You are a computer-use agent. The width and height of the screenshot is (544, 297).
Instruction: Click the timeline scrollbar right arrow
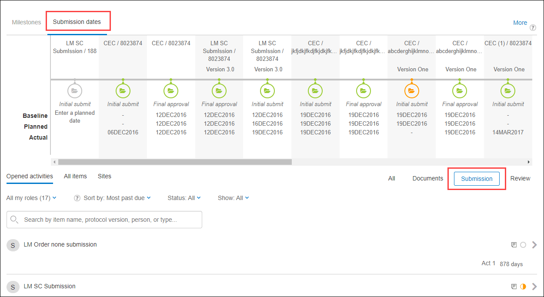click(x=529, y=161)
